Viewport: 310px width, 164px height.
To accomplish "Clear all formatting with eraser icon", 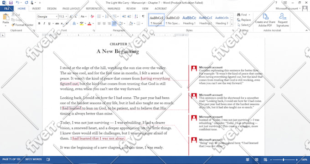I will 92,16.
